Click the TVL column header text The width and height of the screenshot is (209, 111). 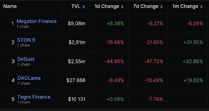tap(76, 6)
